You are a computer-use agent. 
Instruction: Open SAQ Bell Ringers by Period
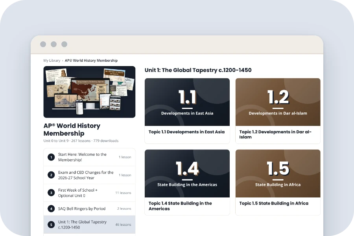[x=89, y=208]
